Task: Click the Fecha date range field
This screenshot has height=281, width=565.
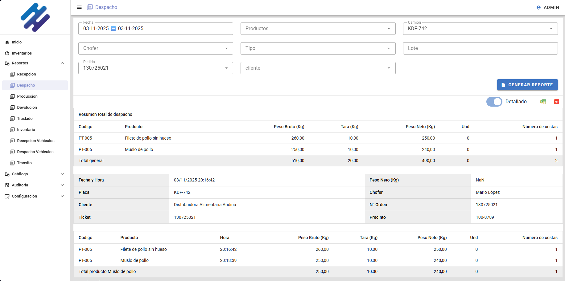Action: point(155,29)
